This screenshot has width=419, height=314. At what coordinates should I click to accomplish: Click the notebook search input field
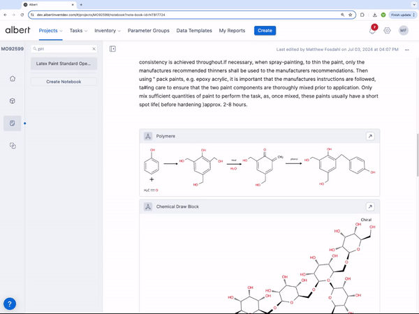(64, 49)
